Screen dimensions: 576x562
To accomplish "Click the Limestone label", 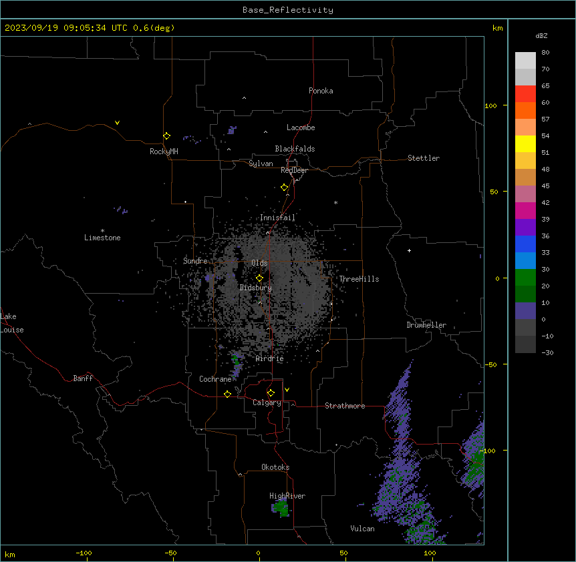I will 102,238.
